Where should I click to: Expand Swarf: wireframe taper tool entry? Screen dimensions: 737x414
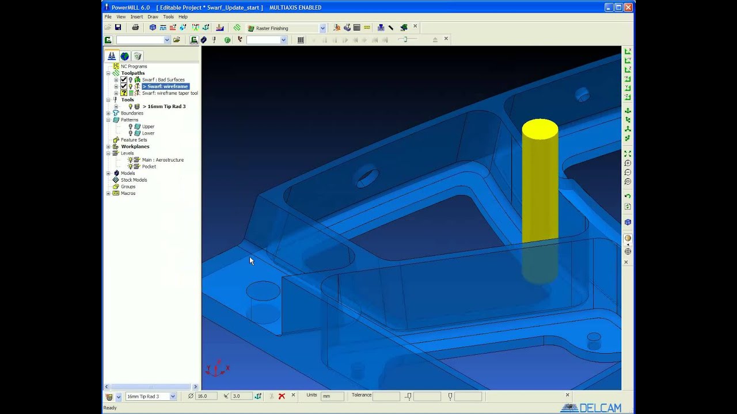[116, 93]
